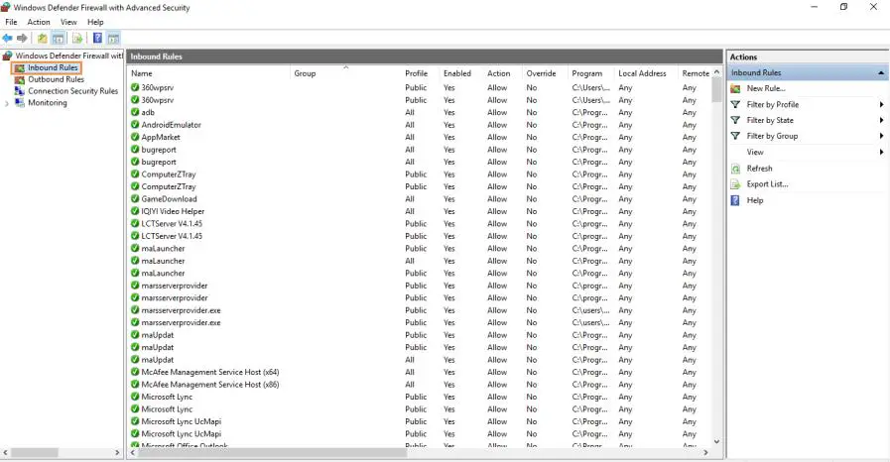Screen dimensions: 890x462
Task: Click the rules list vertical scrollbar
Action: [x=716, y=89]
